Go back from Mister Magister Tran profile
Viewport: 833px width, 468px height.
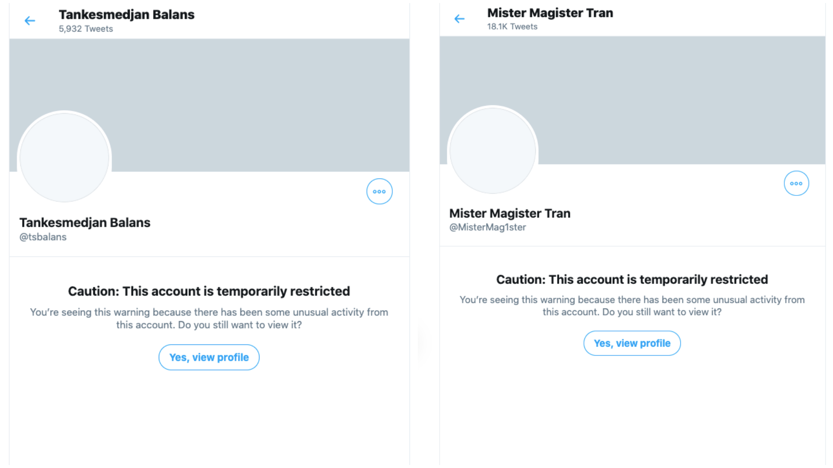[459, 19]
